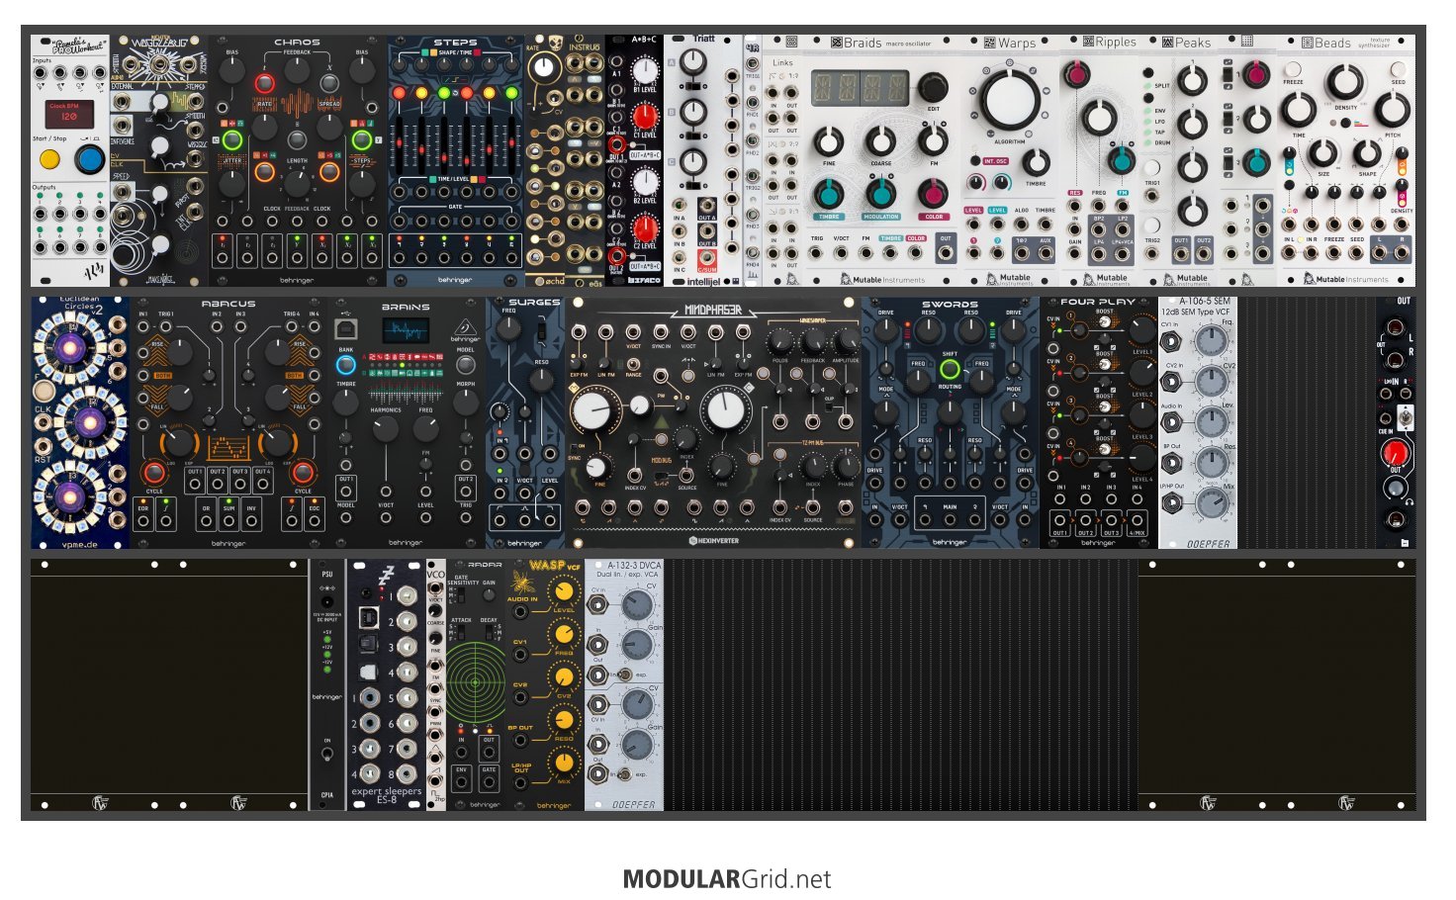Push the blue Bank button on Brains
The width and height of the screenshot is (1456, 900).
346,365
